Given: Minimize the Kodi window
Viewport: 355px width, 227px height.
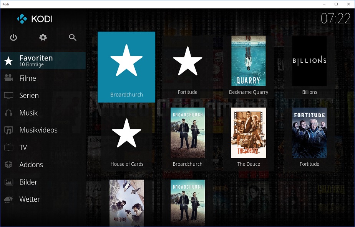Looking at the screenshot, I should click(324, 4).
